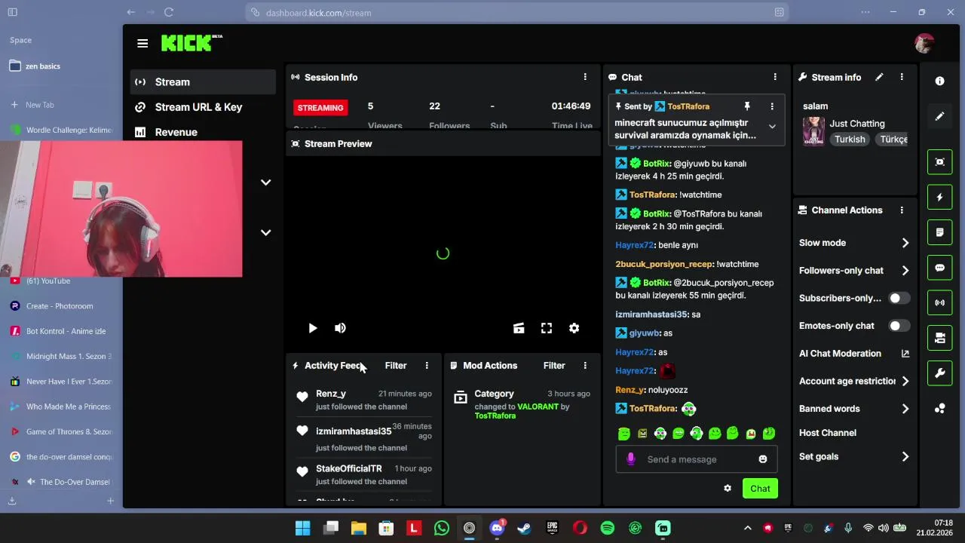Open Mod Actions options menu

(585, 366)
